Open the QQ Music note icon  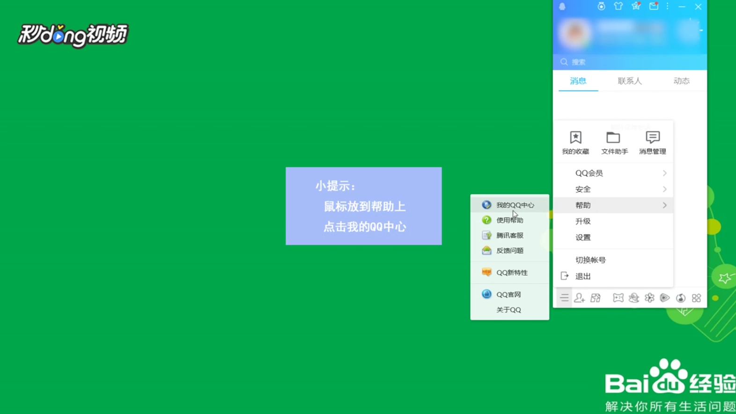[681, 298]
